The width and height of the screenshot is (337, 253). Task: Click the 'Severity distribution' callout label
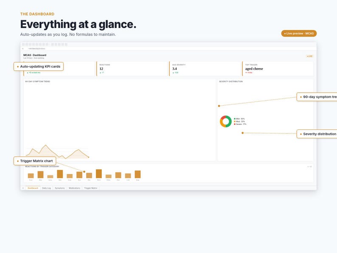[317, 134]
